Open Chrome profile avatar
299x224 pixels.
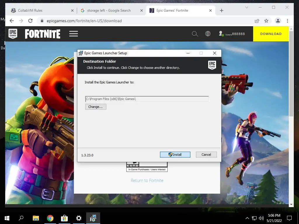[x=278, y=21]
